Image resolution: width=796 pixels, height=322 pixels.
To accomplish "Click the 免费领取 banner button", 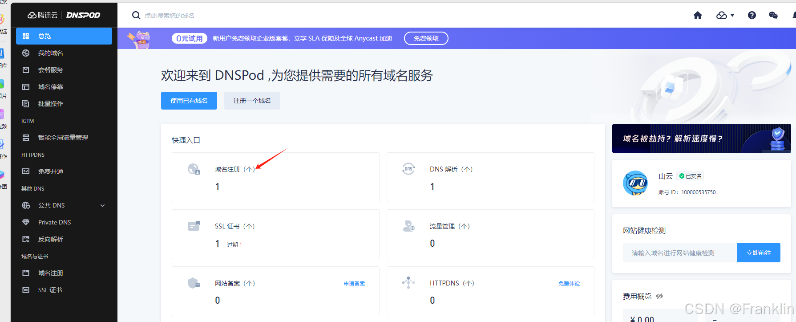I will click(426, 38).
